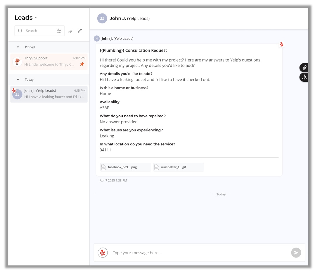Screen dimensions: 315x271
Task: Click the Yelp channel icon beside message box
Action: (x=103, y=253)
